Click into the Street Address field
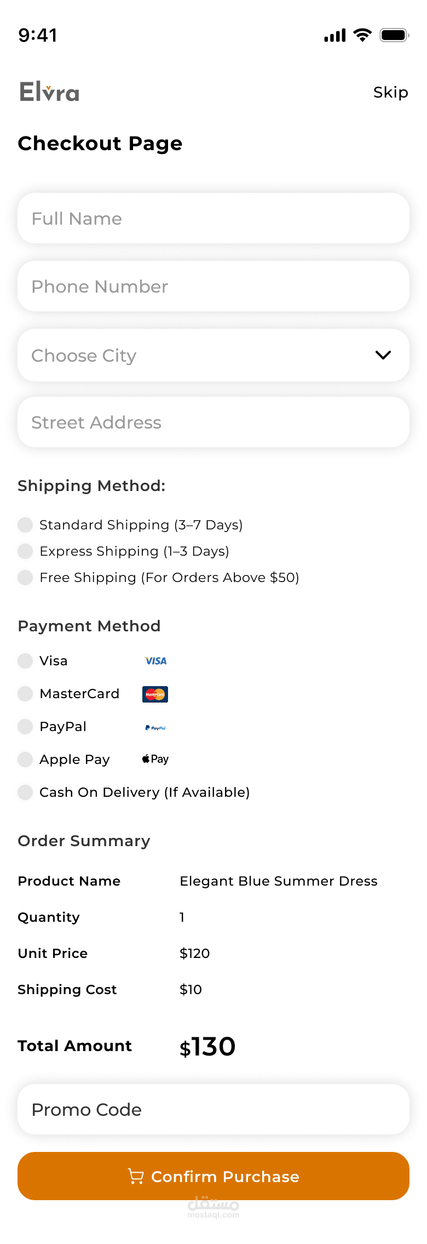This screenshot has width=427, height=1244. (x=214, y=422)
